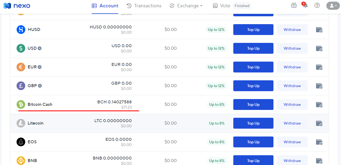Top Up the Litecoin wallet
This screenshot has width=341, height=165.
click(253, 123)
